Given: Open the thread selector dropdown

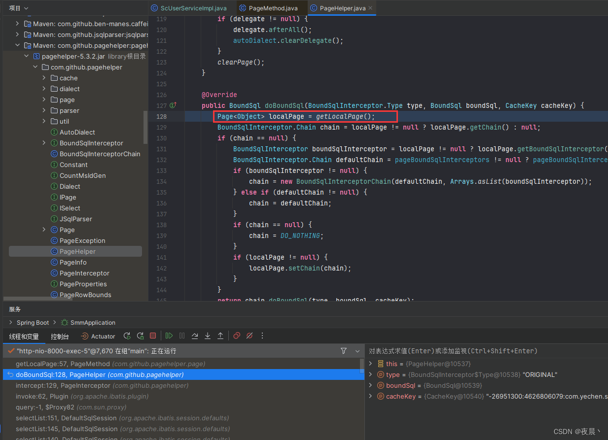Looking at the screenshot, I should [x=358, y=351].
